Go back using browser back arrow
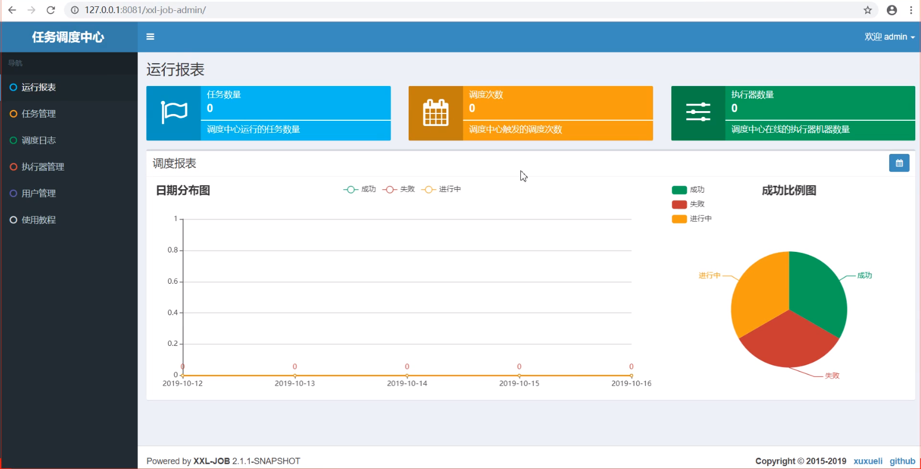The height and width of the screenshot is (469, 921). tap(12, 10)
